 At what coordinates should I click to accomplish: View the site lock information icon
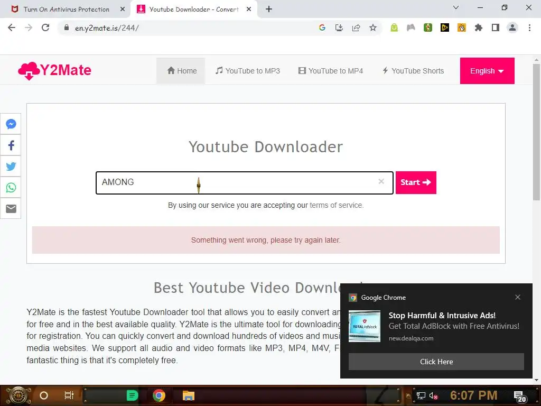pyautogui.click(x=67, y=27)
